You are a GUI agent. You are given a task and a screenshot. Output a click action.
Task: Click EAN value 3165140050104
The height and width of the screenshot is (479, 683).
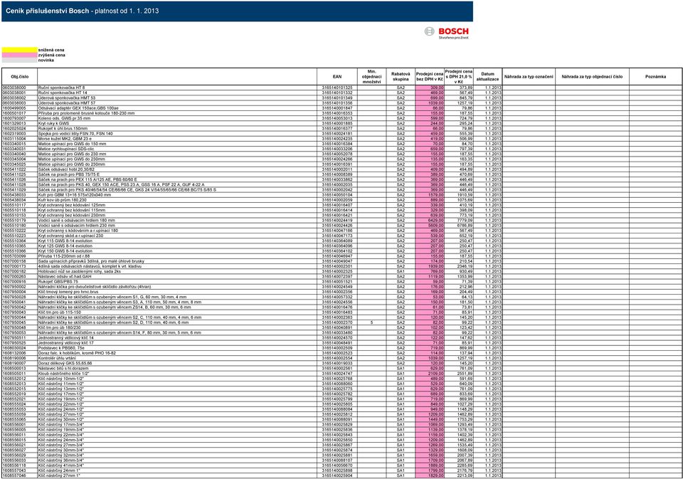click(x=337, y=195)
